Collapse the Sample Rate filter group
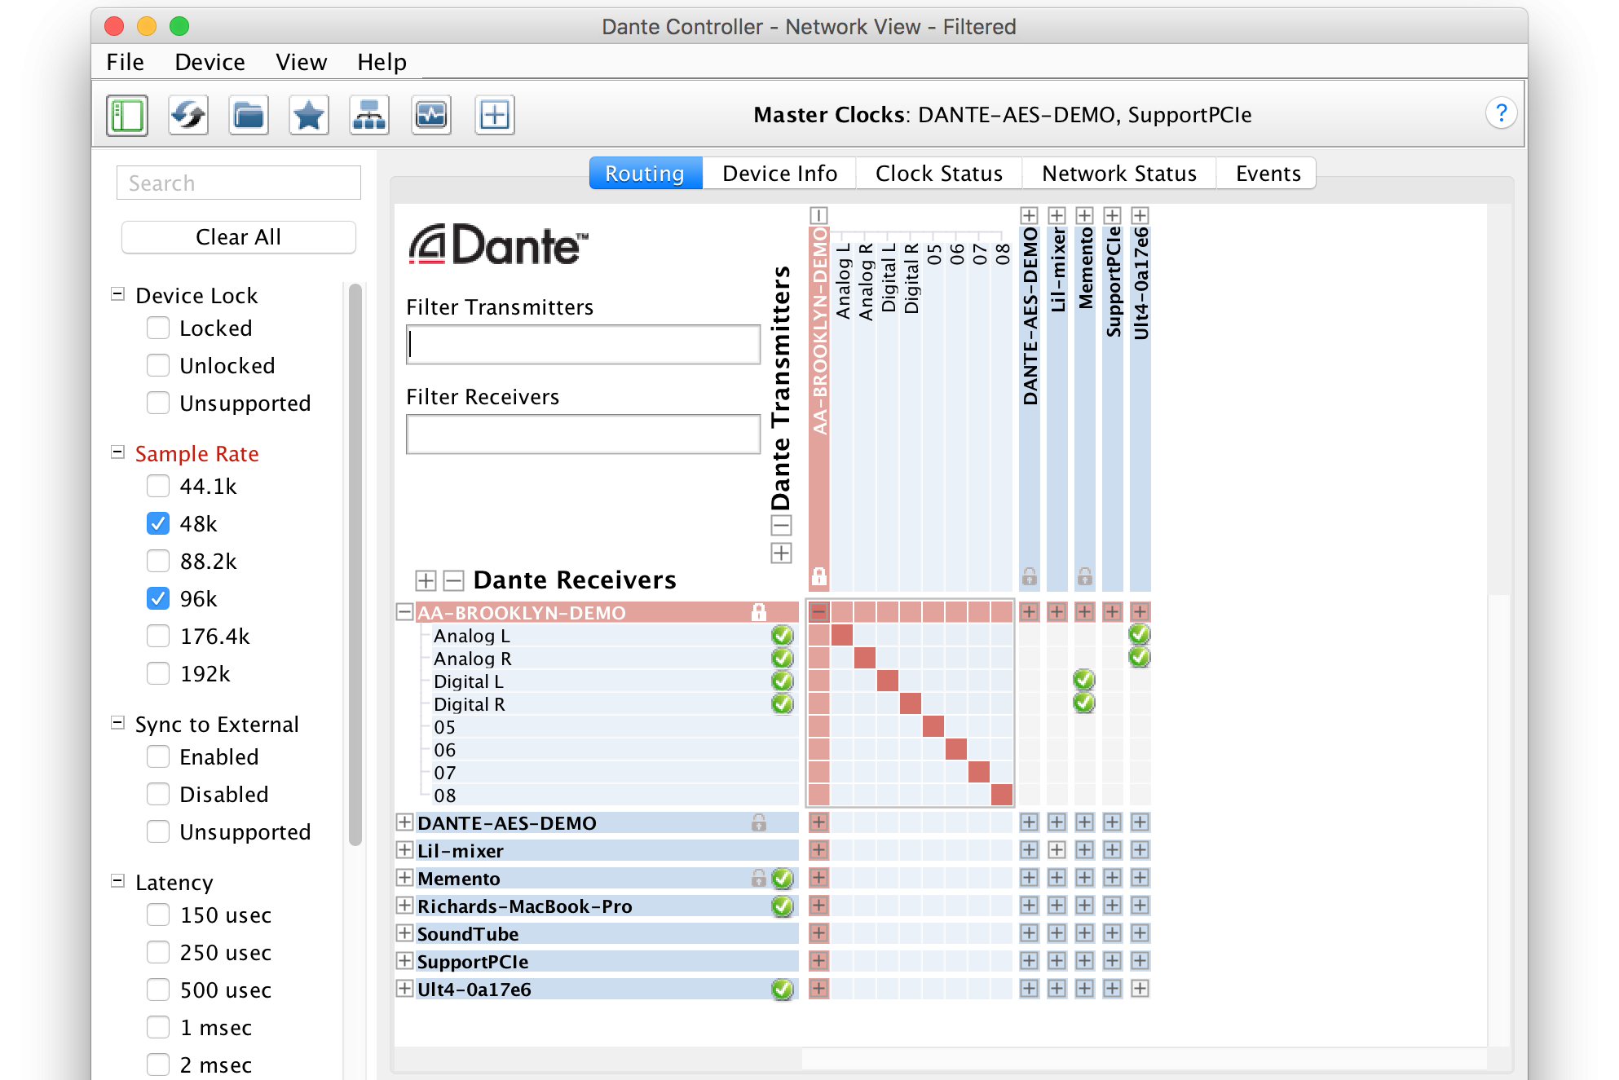 click(x=118, y=452)
